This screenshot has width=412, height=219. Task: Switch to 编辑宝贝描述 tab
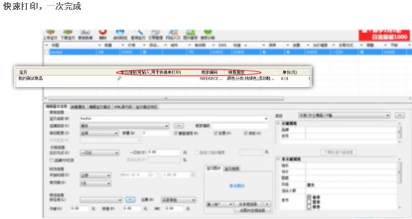tap(100, 107)
